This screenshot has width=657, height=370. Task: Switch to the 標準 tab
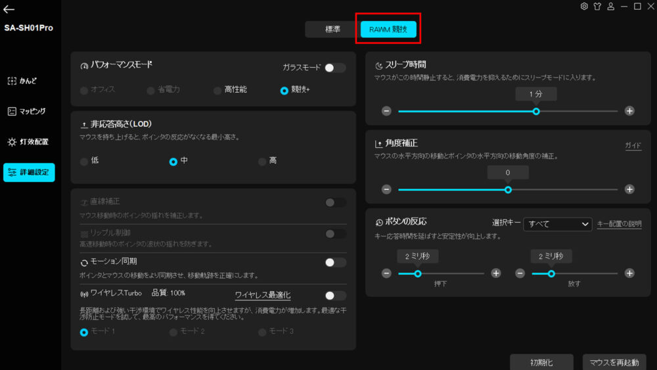(332, 30)
